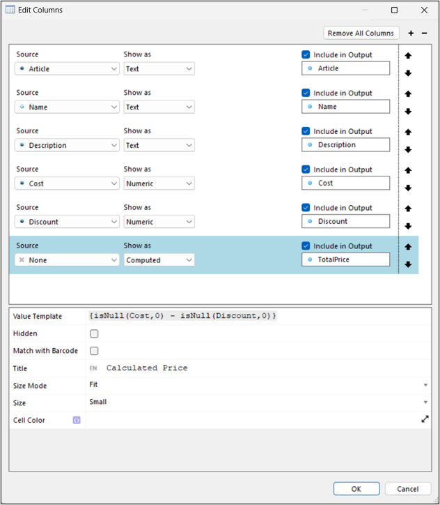Click the Cell Color expression braces icon

click(x=77, y=420)
